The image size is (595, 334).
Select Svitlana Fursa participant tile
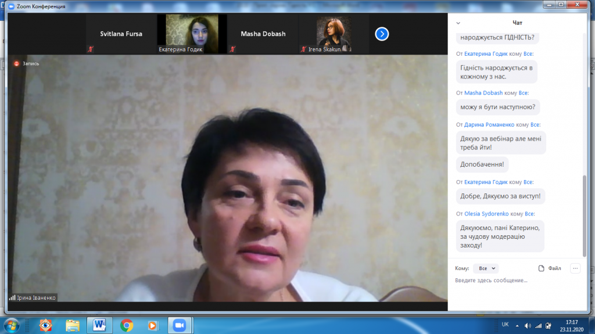point(121,34)
